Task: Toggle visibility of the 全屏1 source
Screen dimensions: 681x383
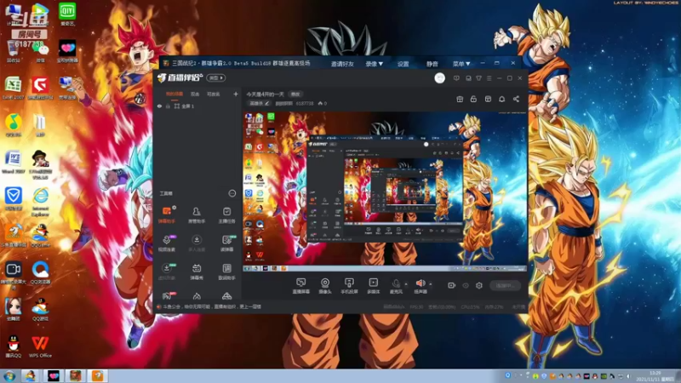Action: tap(159, 106)
